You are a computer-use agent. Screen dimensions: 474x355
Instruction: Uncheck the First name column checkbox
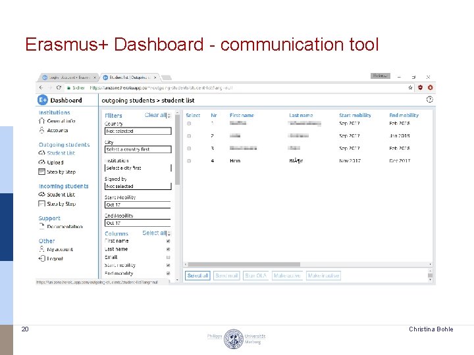[169, 241]
